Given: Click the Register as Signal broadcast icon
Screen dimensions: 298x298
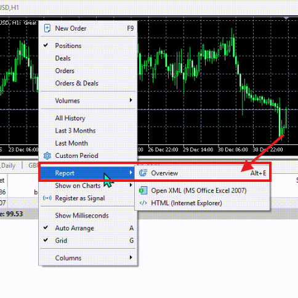Looking at the screenshot, I should 47,198.
